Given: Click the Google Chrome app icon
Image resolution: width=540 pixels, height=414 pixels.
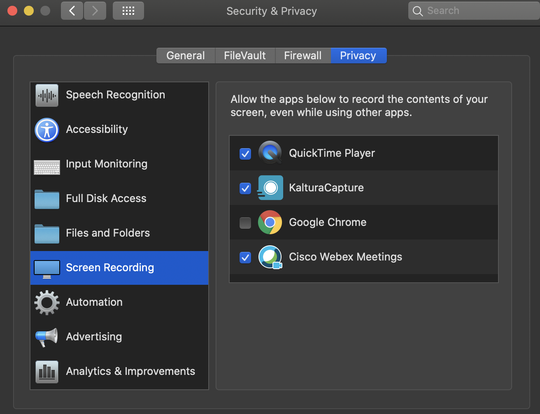Looking at the screenshot, I should click(x=270, y=222).
